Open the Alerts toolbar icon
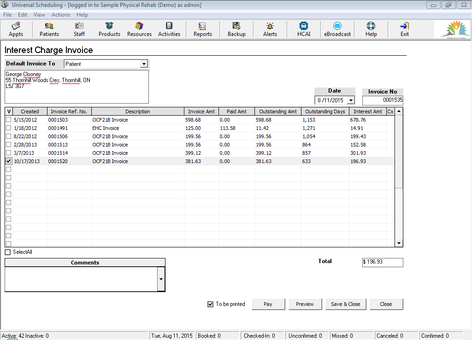 pyautogui.click(x=270, y=29)
